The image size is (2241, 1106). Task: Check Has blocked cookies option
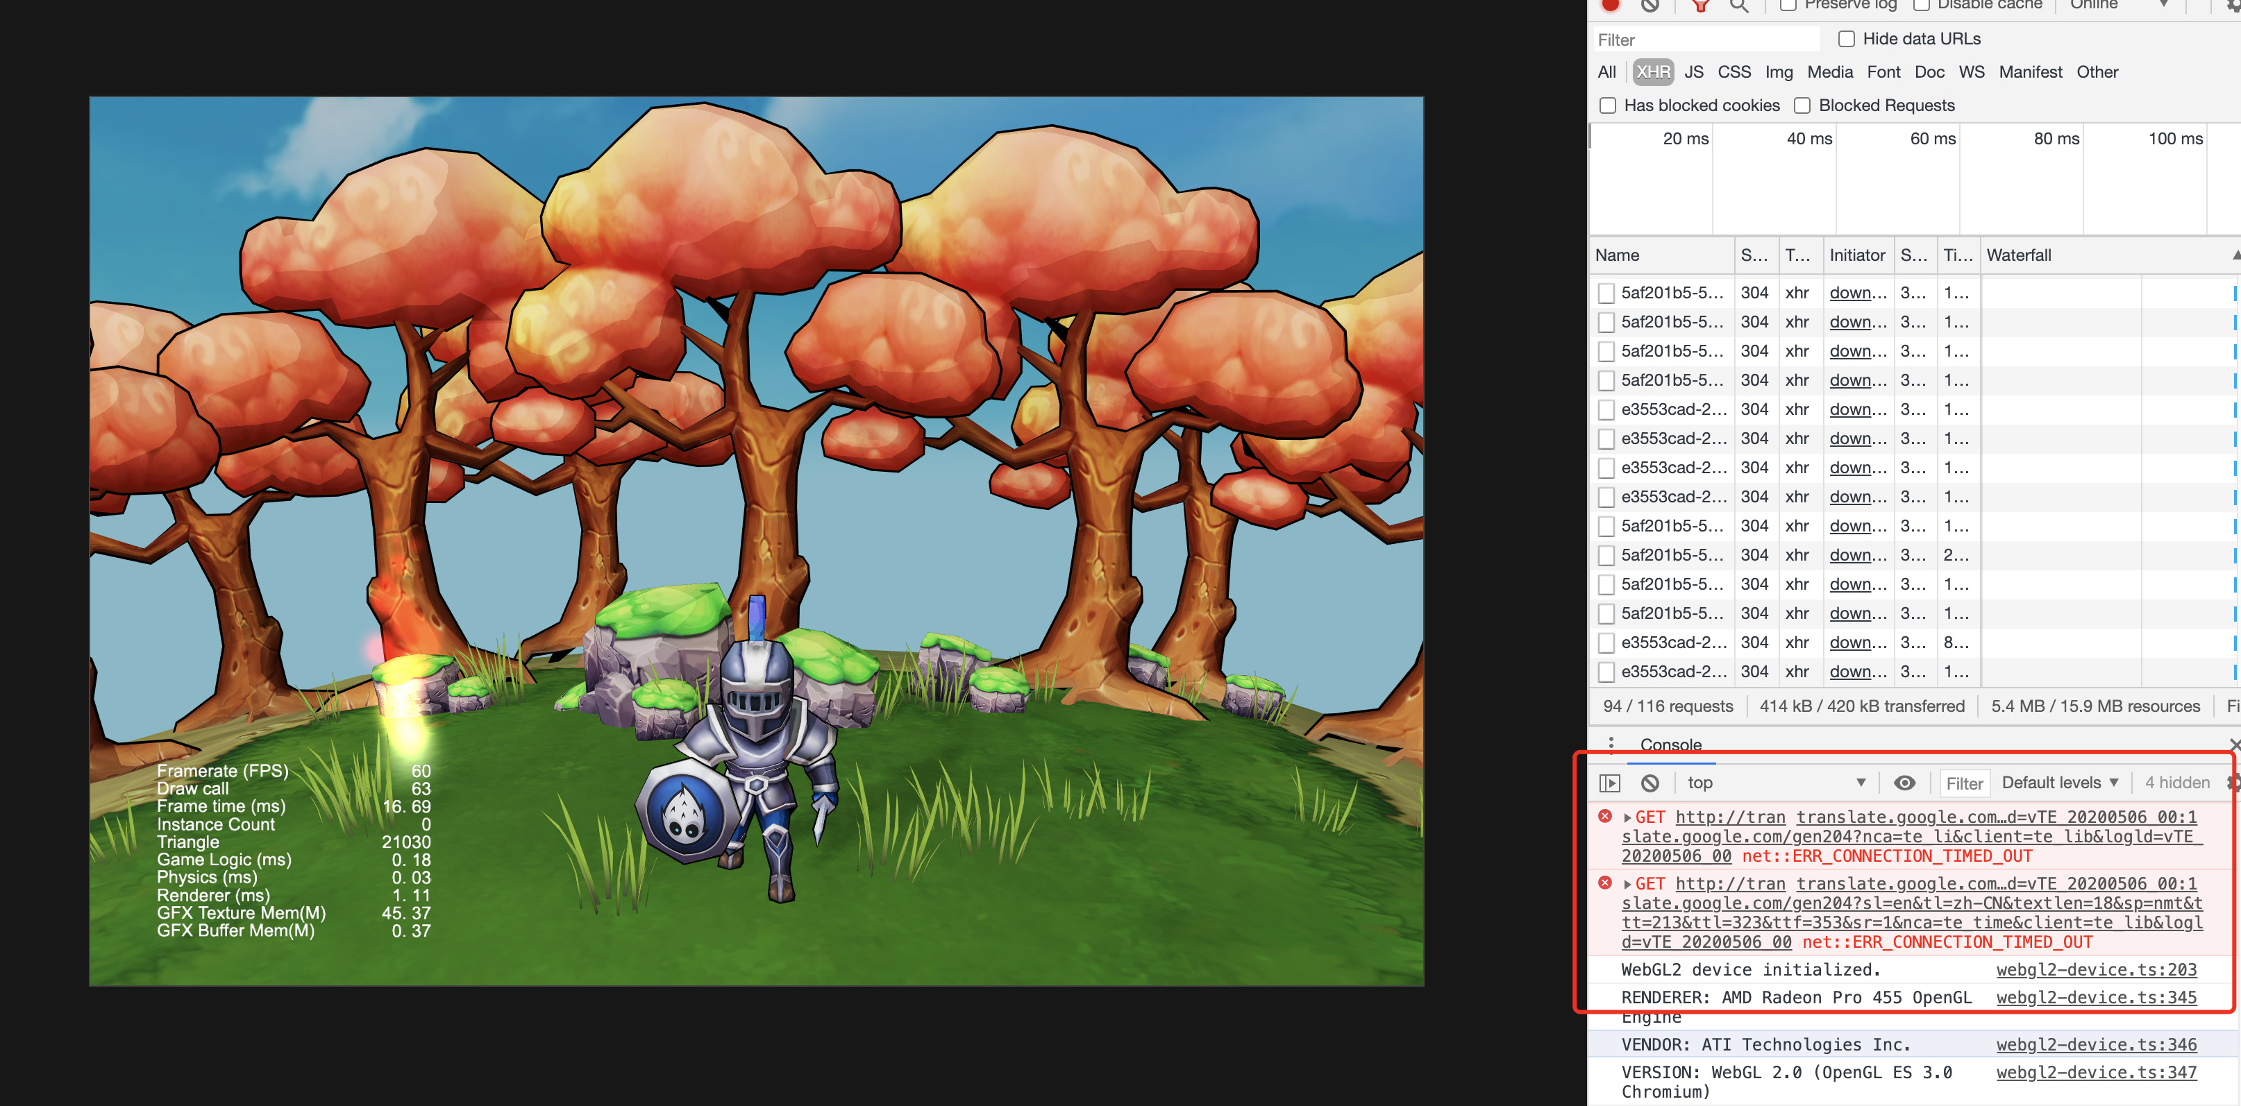pos(1608,105)
